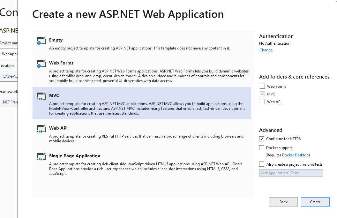Enable Also create a project for unit tests
The height and width of the screenshot is (218, 337).
(x=262, y=164)
